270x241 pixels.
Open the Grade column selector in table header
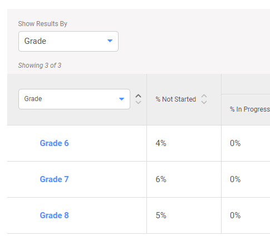(74, 99)
